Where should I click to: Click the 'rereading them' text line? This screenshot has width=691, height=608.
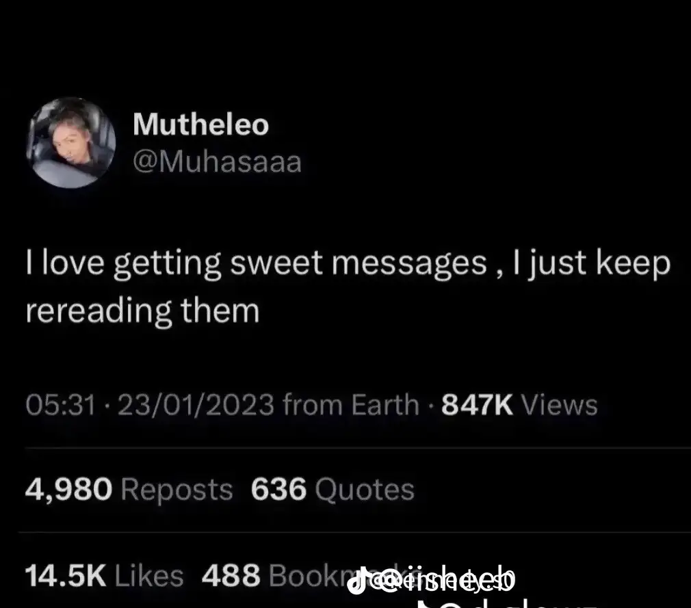tap(143, 312)
